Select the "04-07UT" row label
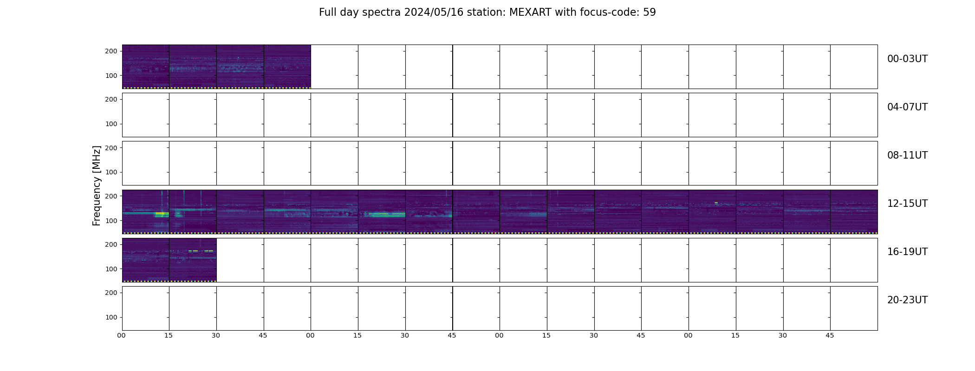Image resolution: width=975 pixels, height=371 pixels. pos(907,107)
